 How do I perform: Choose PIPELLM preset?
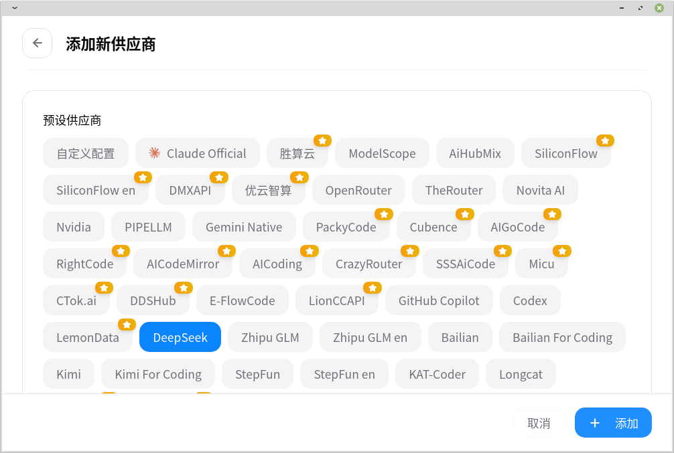[148, 227]
